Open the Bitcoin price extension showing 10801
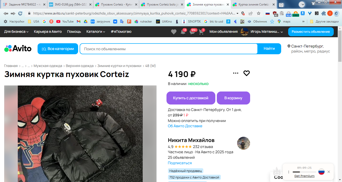Screen dimensions: 342x182 [x=295, y=14]
